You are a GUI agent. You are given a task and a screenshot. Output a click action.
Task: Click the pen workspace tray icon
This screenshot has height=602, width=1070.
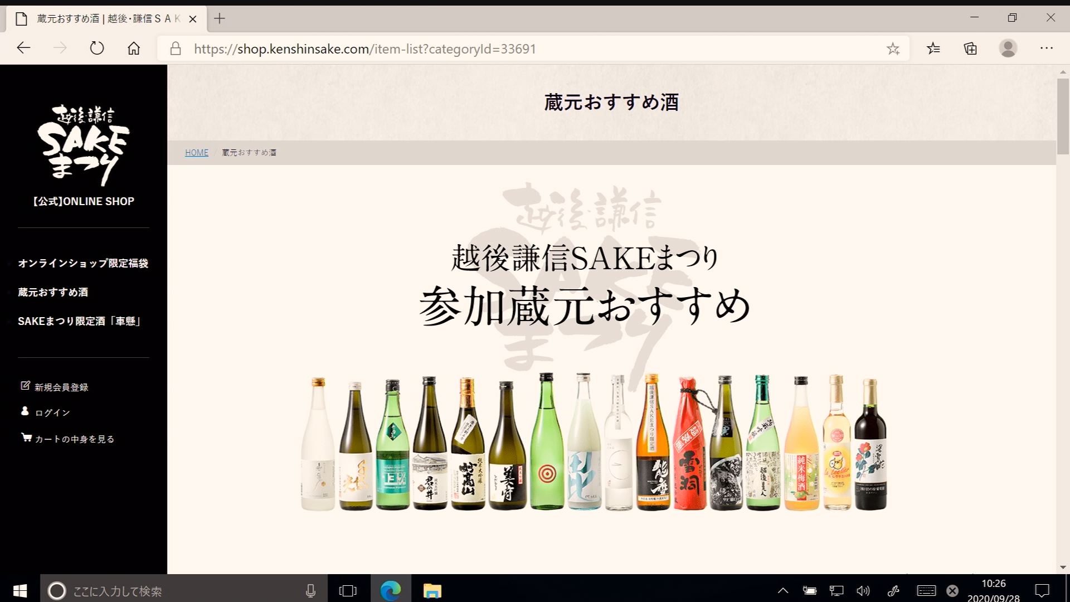click(893, 590)
